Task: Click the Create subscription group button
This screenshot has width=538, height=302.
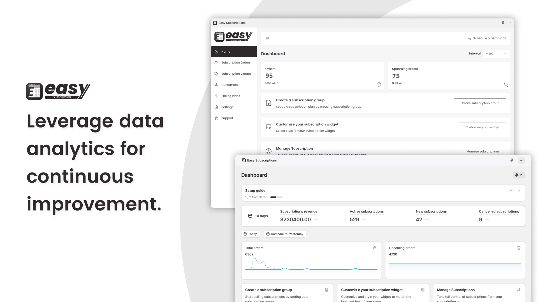Action: point(480,103)
